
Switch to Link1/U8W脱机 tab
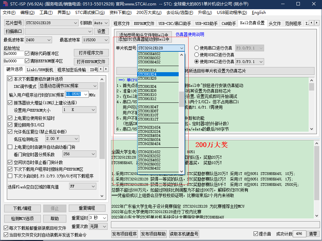[40, 70]
